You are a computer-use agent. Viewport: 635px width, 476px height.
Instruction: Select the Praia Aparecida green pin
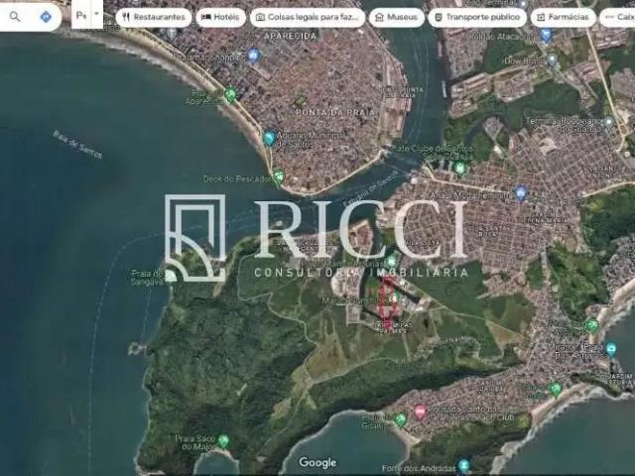coord(230,95)
